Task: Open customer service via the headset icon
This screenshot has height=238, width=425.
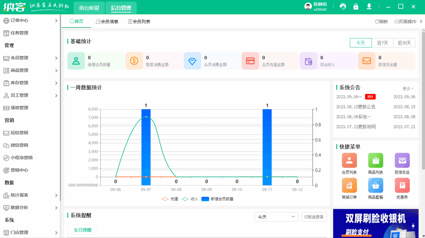Action: click(343, 6)
